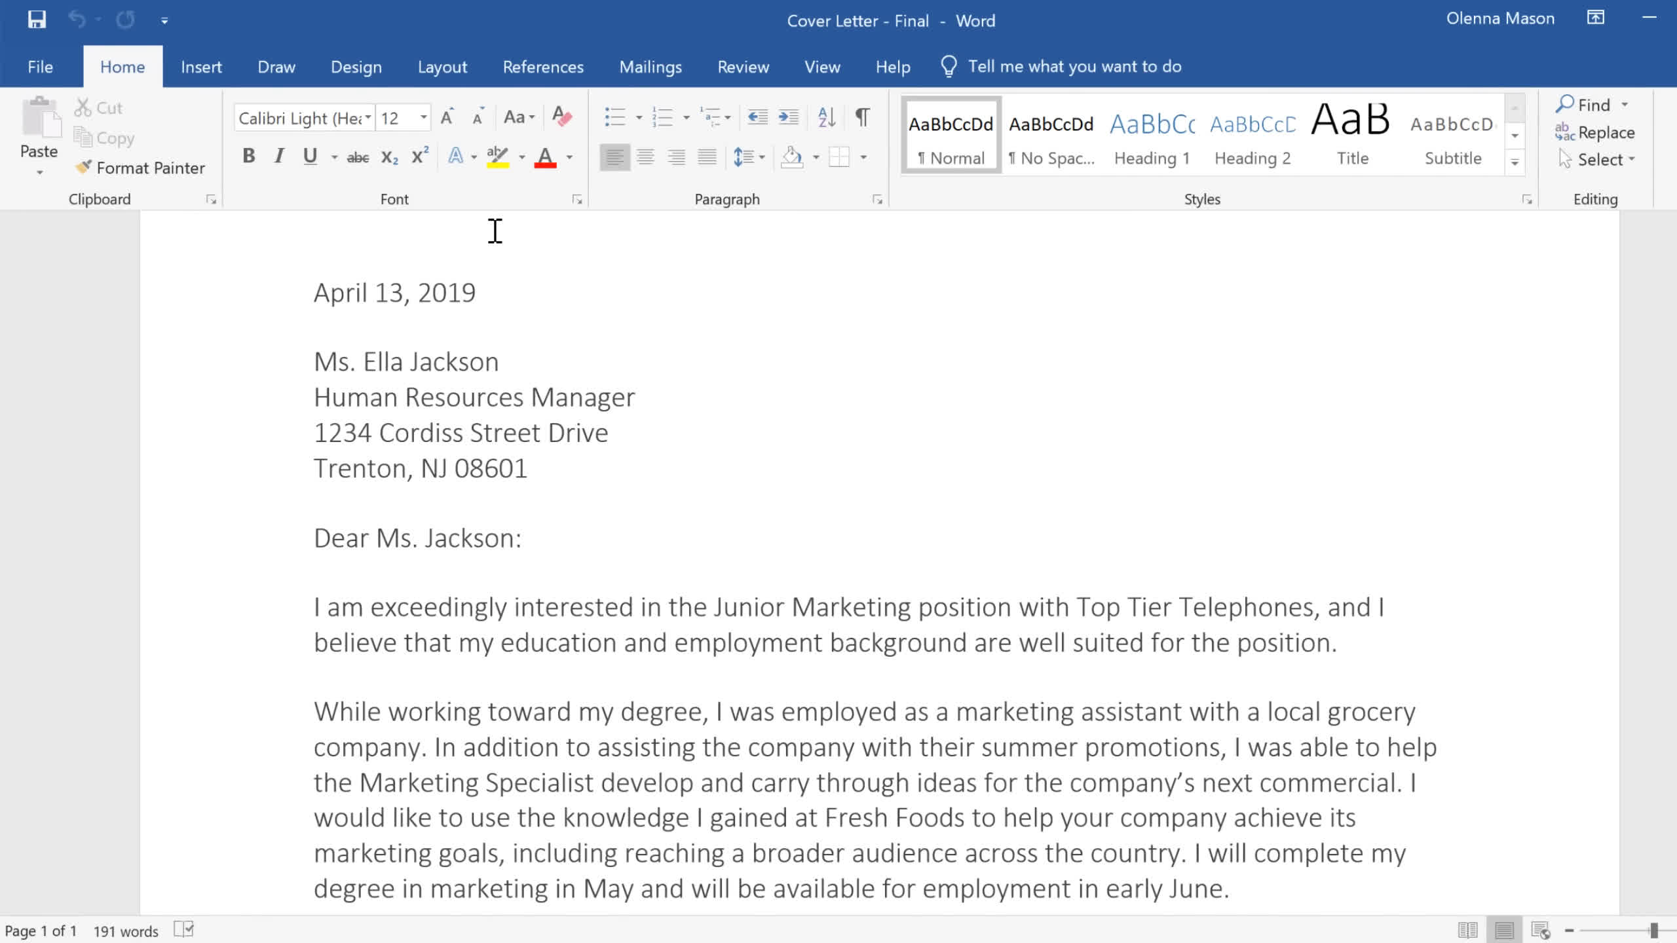Open Read Mode view in status bar

pyautogui.click(x=1467, y=930)
